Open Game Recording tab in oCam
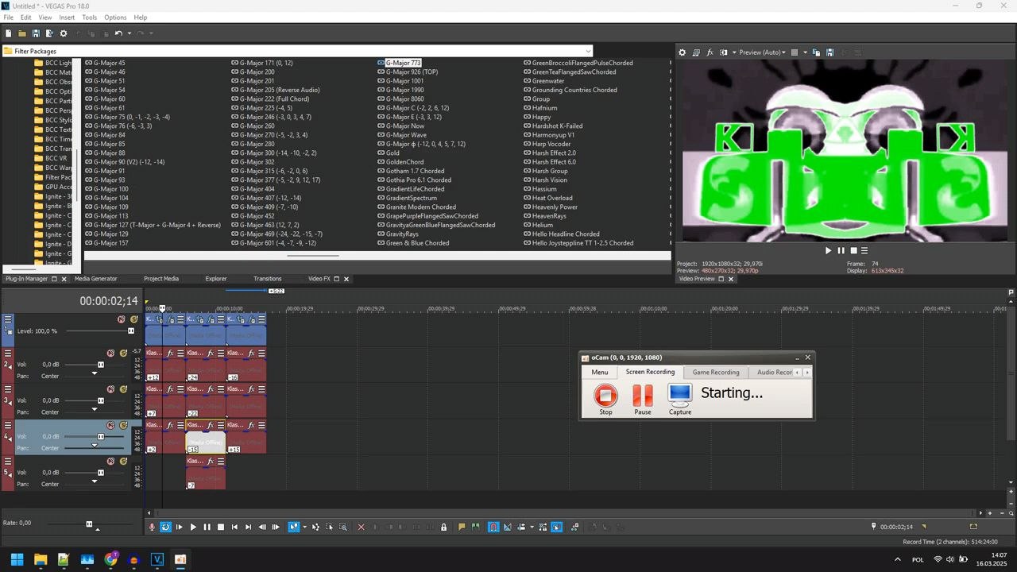Screen dimensions: 1017x572 pyautogui.click(x=715, y=372)
